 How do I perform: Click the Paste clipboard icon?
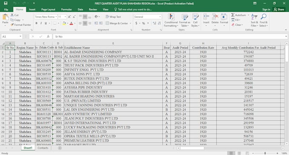(x=6, y=17)
